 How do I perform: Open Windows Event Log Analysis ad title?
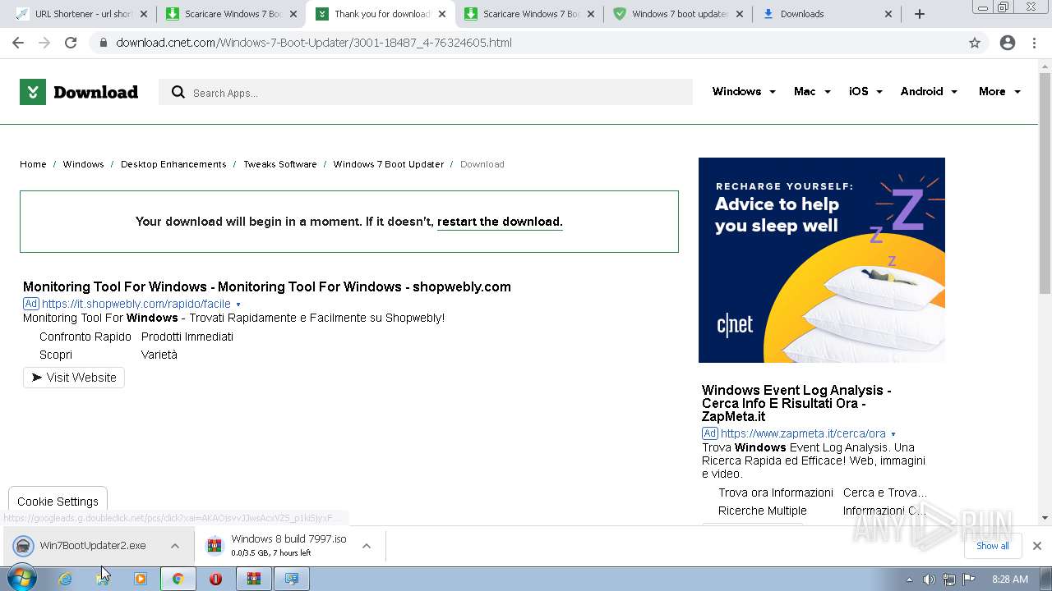(x=796, y=403)
